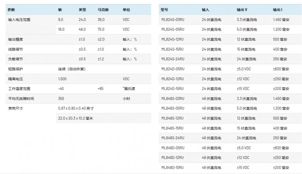The height and width of the screenshot is (174, 302).
Task: Click ±200 毫安 in the ML648D-15RU row
Action: [281, 168]
